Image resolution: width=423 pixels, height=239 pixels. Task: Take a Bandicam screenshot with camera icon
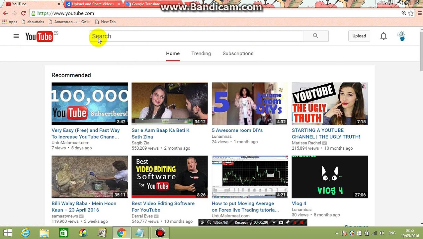tap(281, 222)
